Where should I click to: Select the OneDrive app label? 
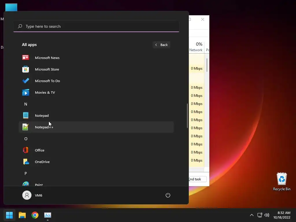pos(42,162)
